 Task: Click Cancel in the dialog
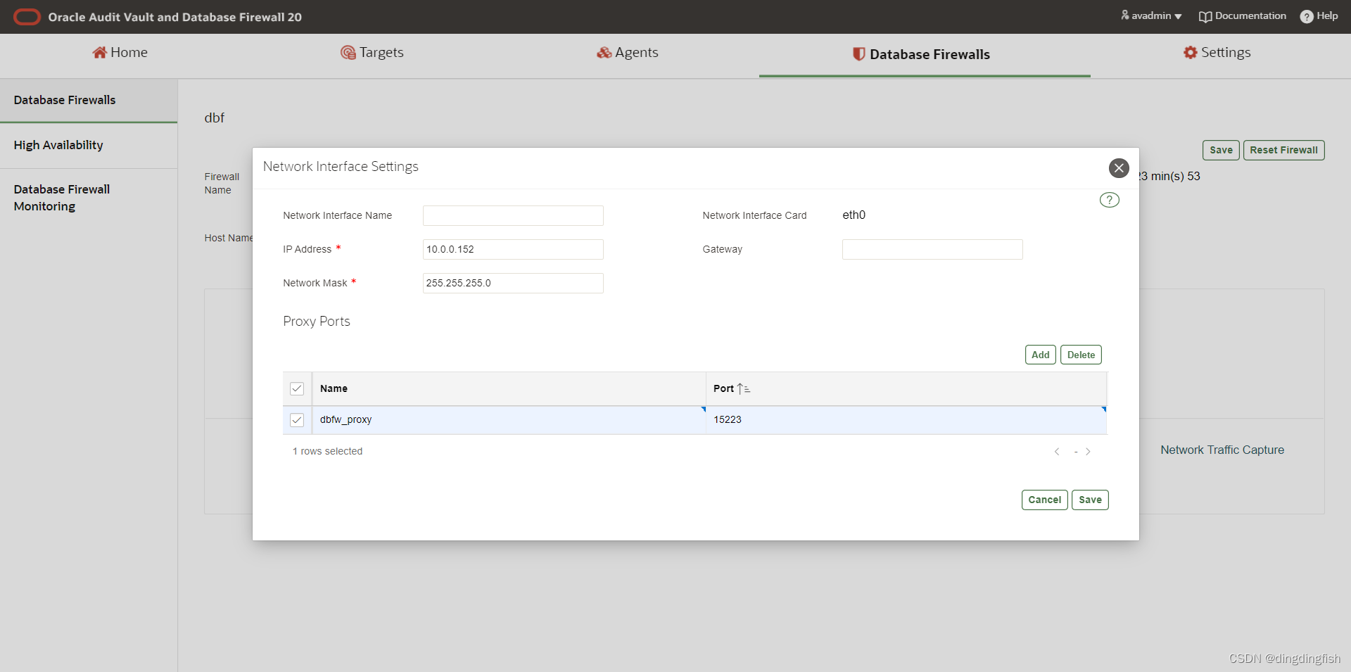pyautogui.click(x=1045, y=500)
